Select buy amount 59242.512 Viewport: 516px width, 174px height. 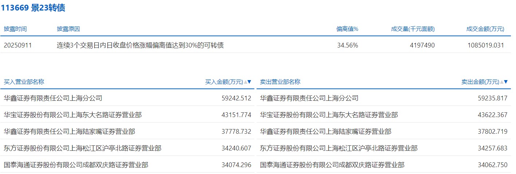click(236, 98)
